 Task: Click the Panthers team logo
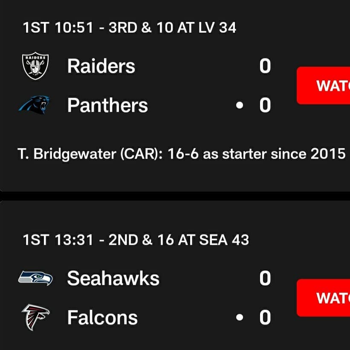pyautogui.click(x=34, y=105)
